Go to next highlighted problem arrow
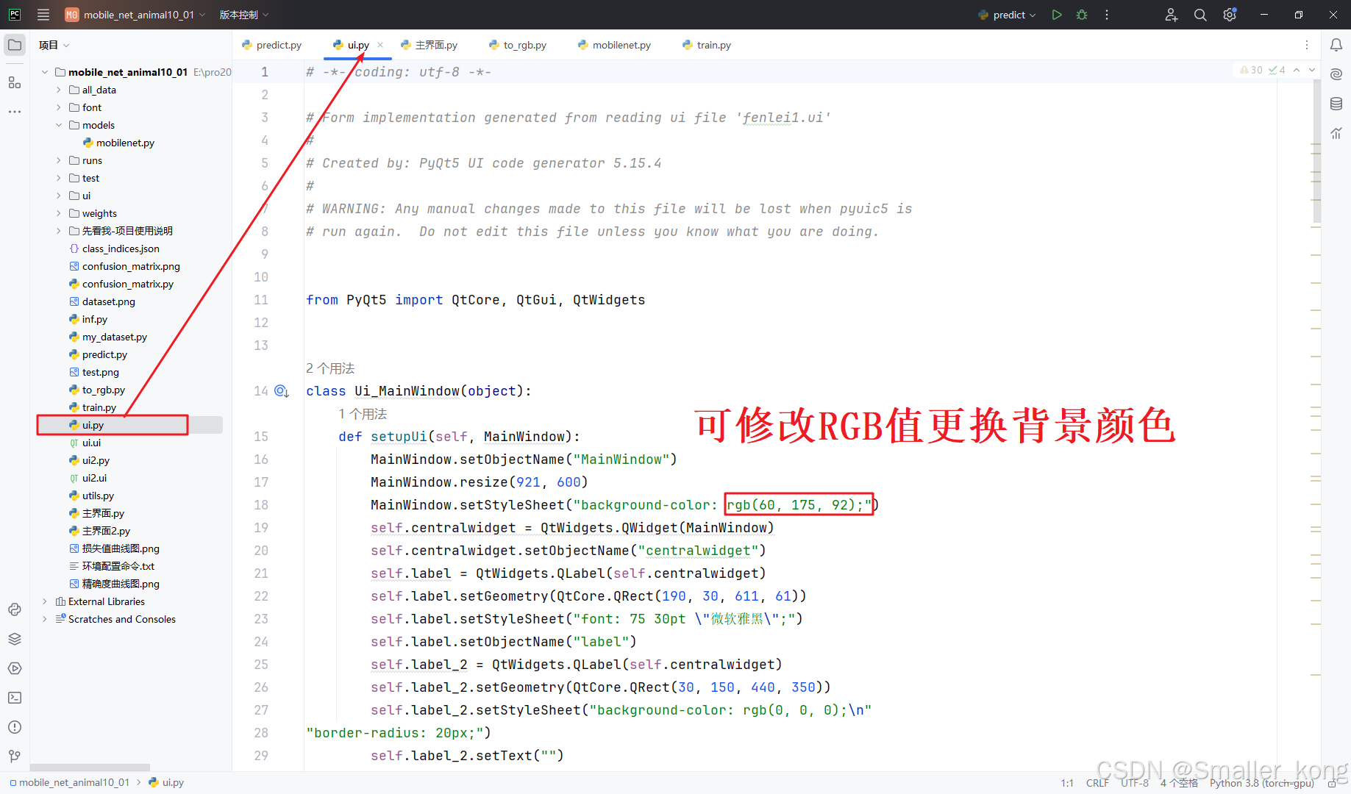The height and width of the screenshot is (794, 1351). 1312,70
